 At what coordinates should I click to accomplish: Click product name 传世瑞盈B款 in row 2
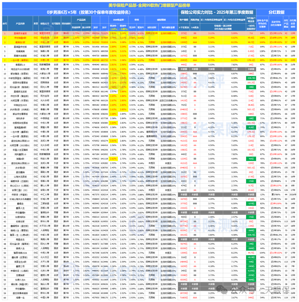click(x=20, y=37)
